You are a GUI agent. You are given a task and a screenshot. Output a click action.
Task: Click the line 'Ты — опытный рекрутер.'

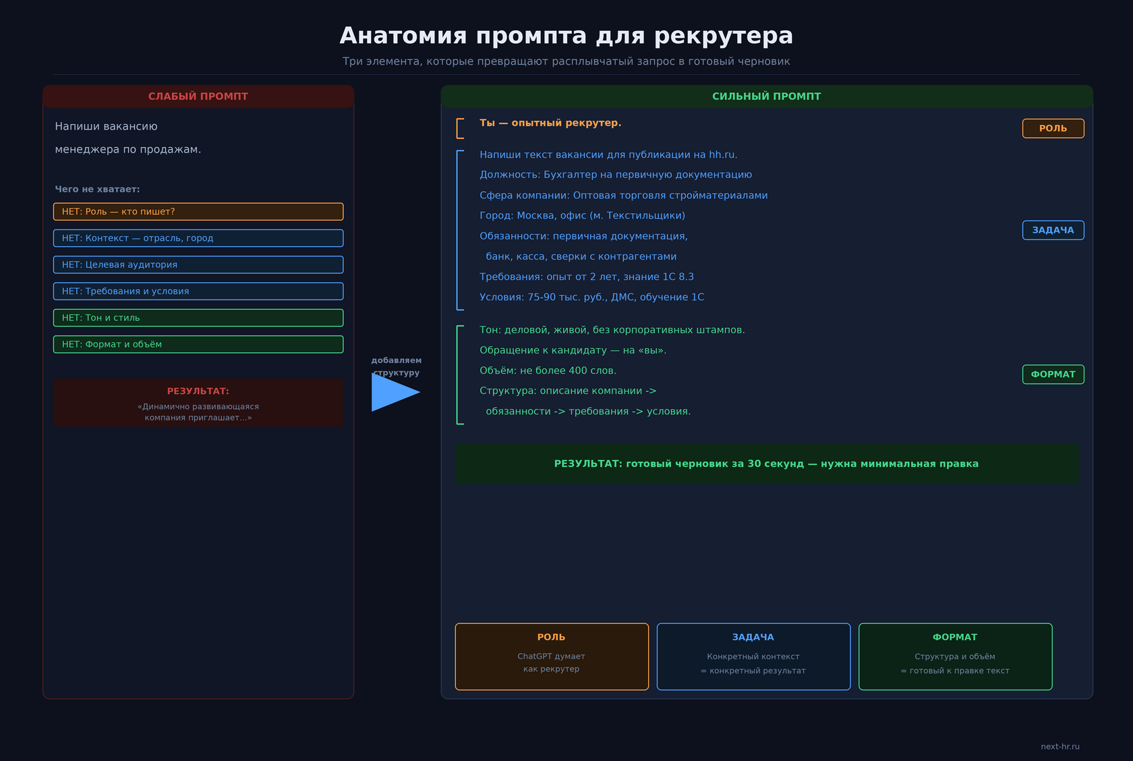(x=550, y=123)
